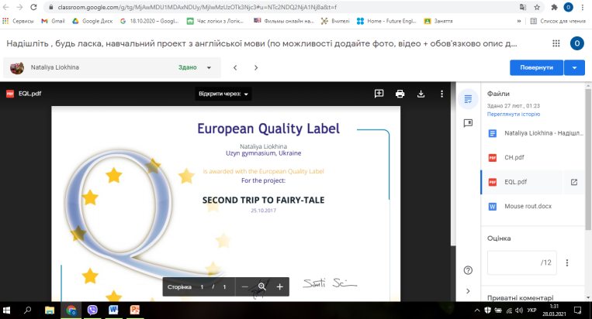
Task: Open the volume control in the system tray
Action: (x=519, y=310)
